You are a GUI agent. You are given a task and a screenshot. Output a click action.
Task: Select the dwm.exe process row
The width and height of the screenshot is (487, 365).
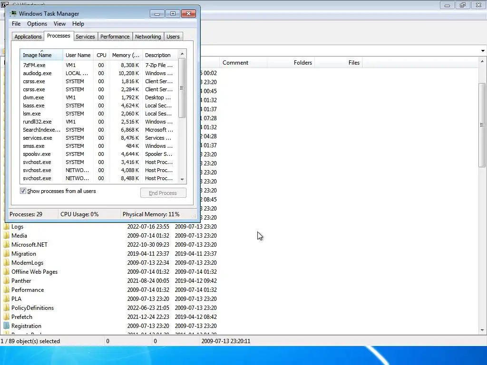coord(99,97)
